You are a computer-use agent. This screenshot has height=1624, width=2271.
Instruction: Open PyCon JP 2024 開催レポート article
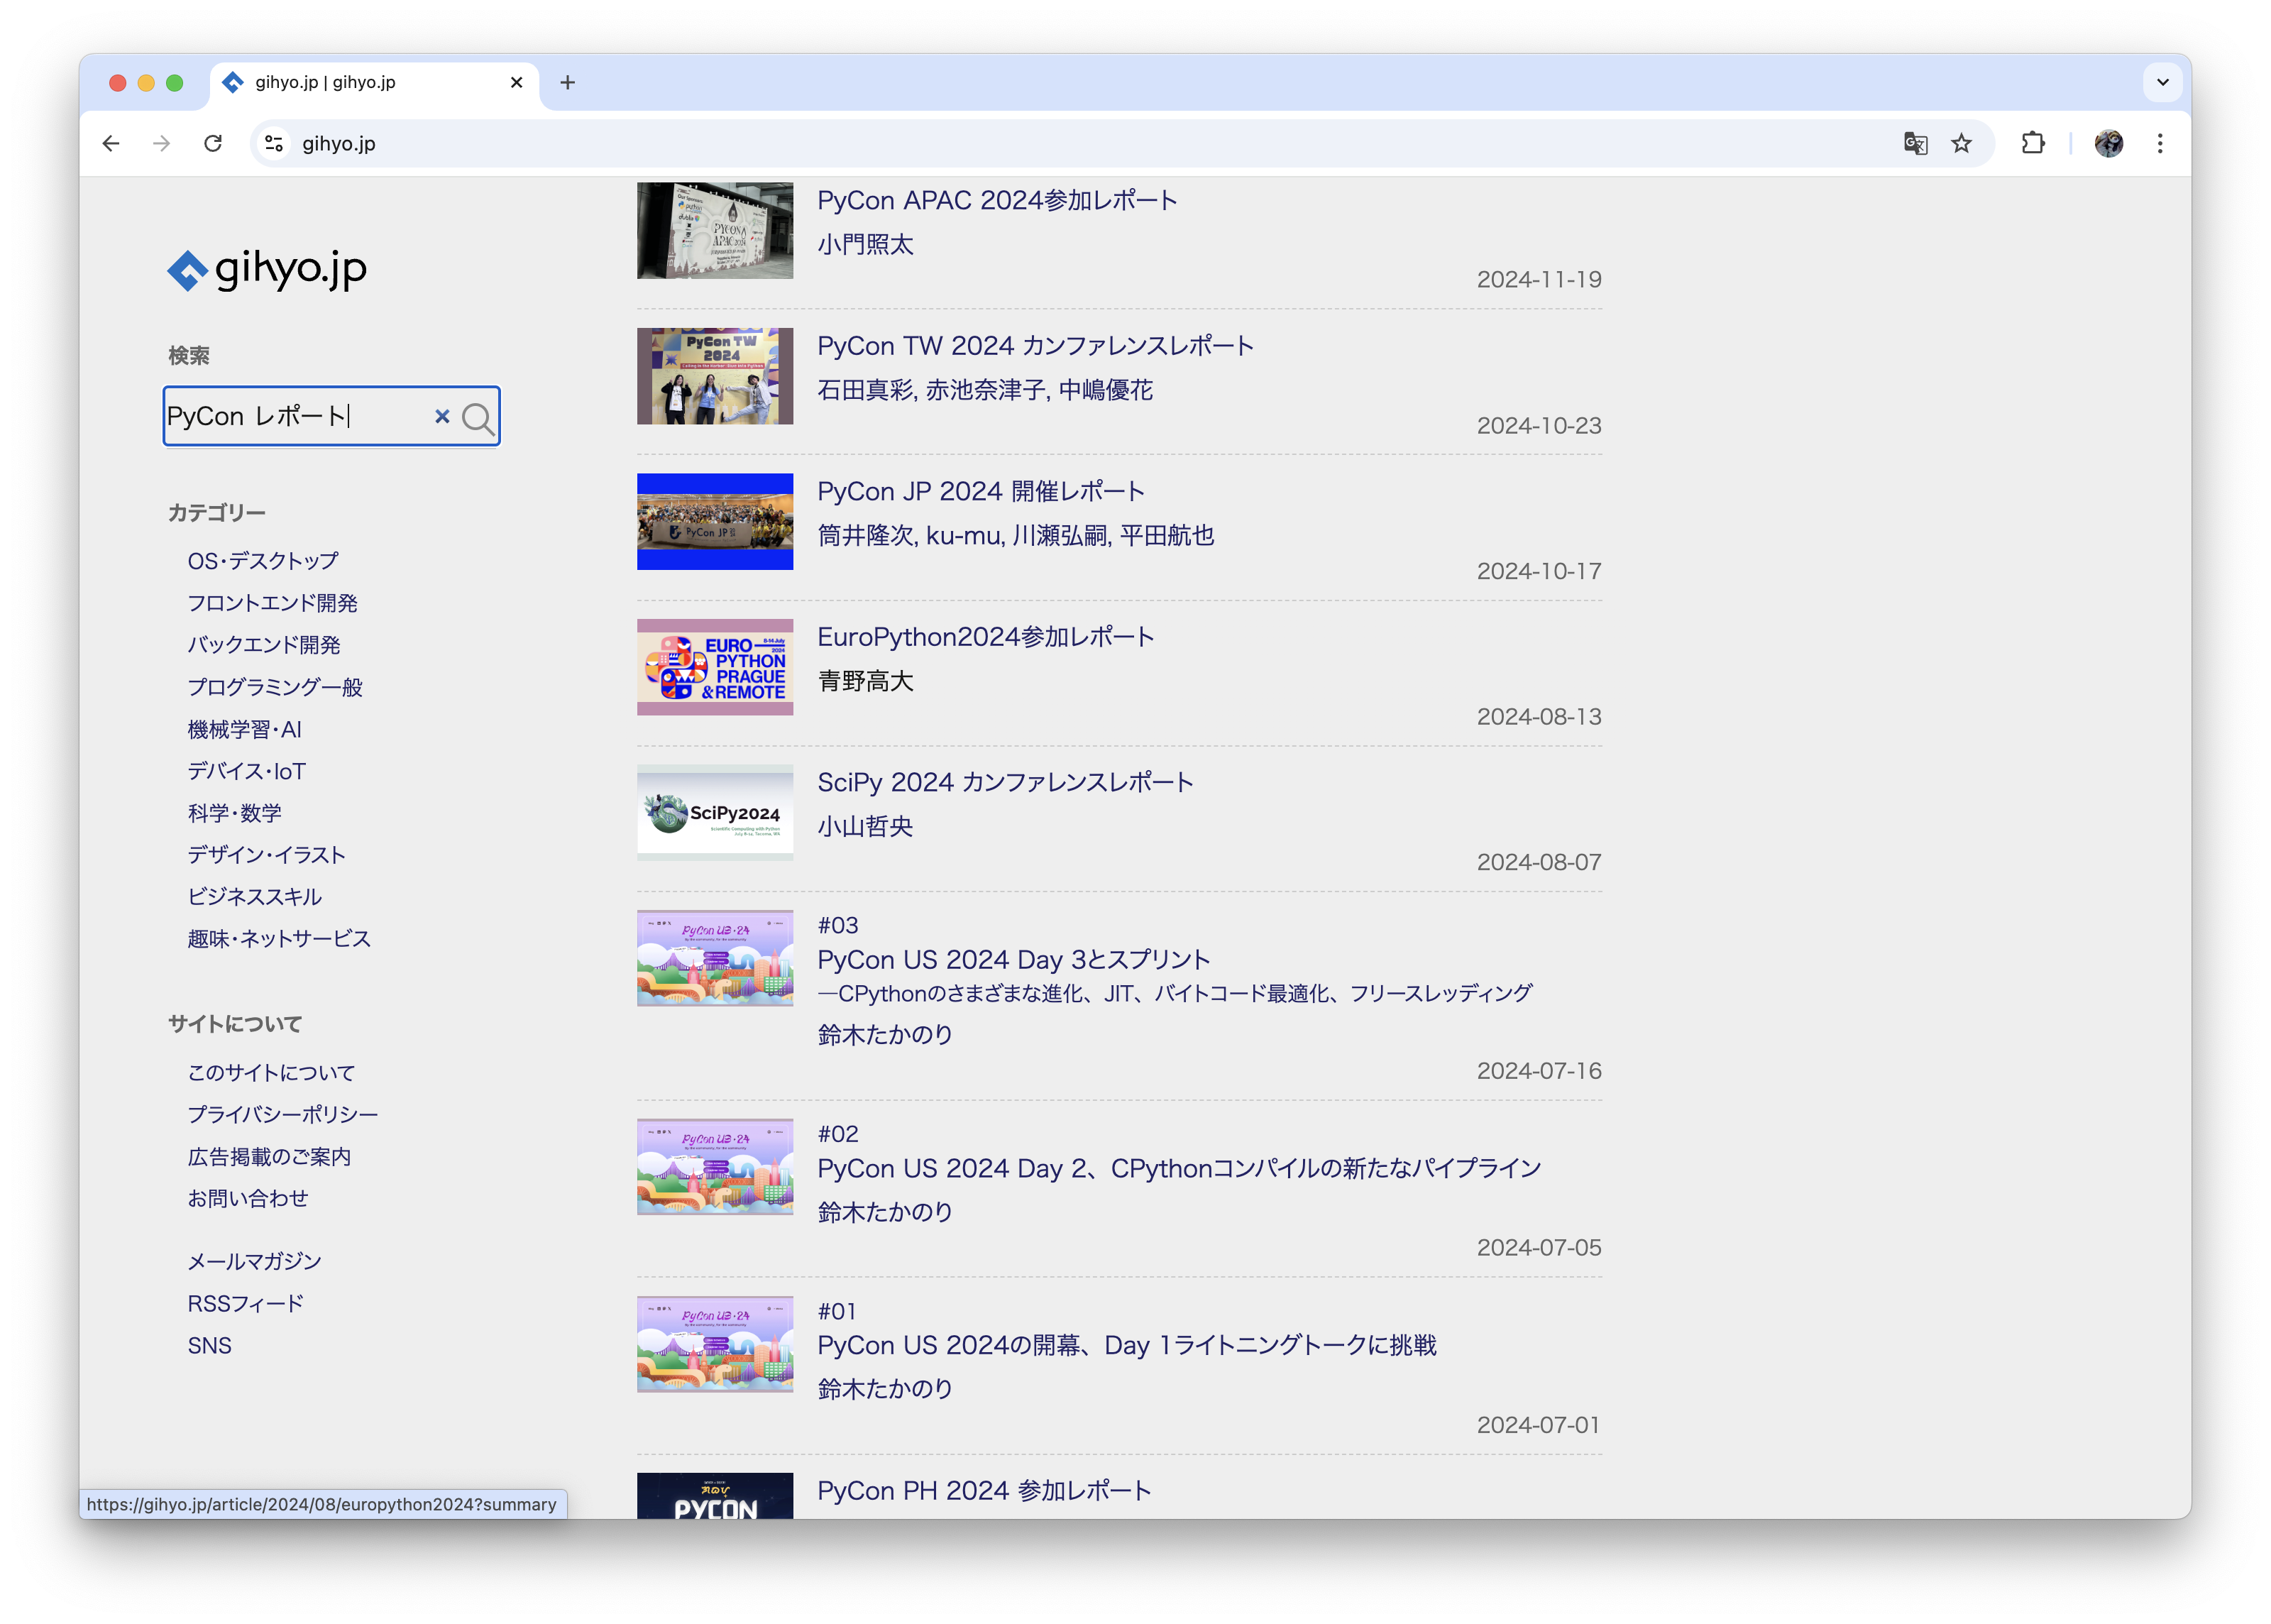(x=981, y=491)
